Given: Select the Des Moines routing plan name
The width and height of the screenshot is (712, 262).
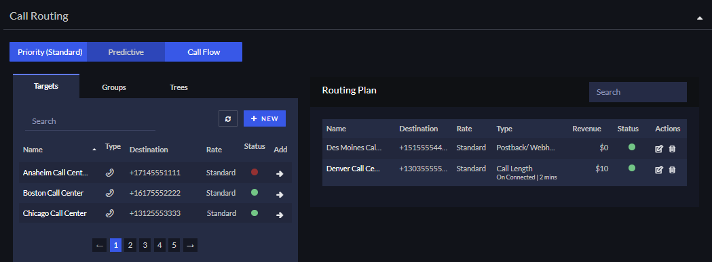Looking at the screenshot, I should point(354,148).
